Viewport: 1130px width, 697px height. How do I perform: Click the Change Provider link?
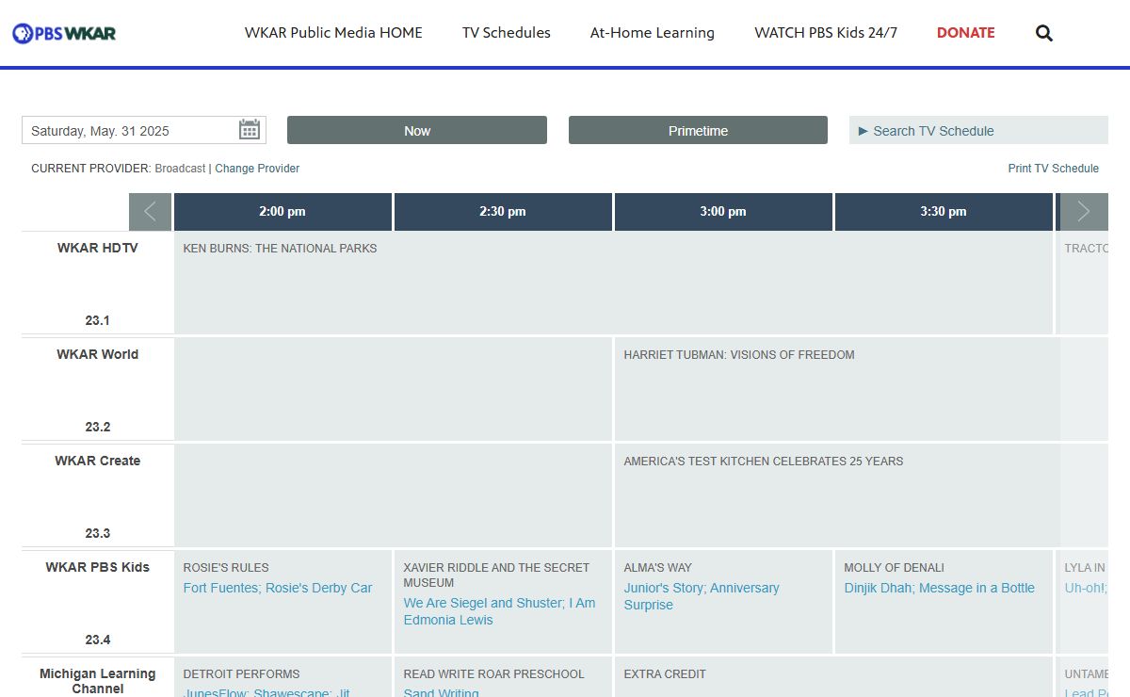257,169
